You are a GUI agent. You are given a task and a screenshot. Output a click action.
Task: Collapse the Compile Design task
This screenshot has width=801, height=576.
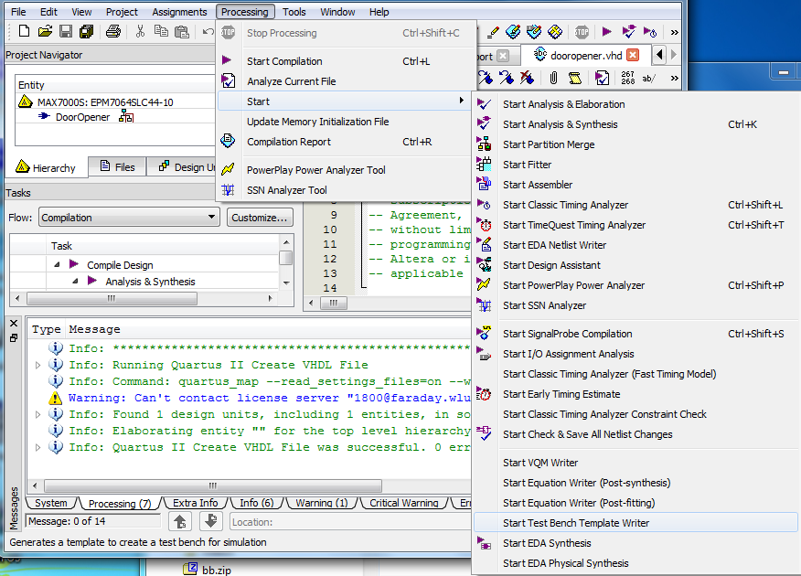coord(57,264)
